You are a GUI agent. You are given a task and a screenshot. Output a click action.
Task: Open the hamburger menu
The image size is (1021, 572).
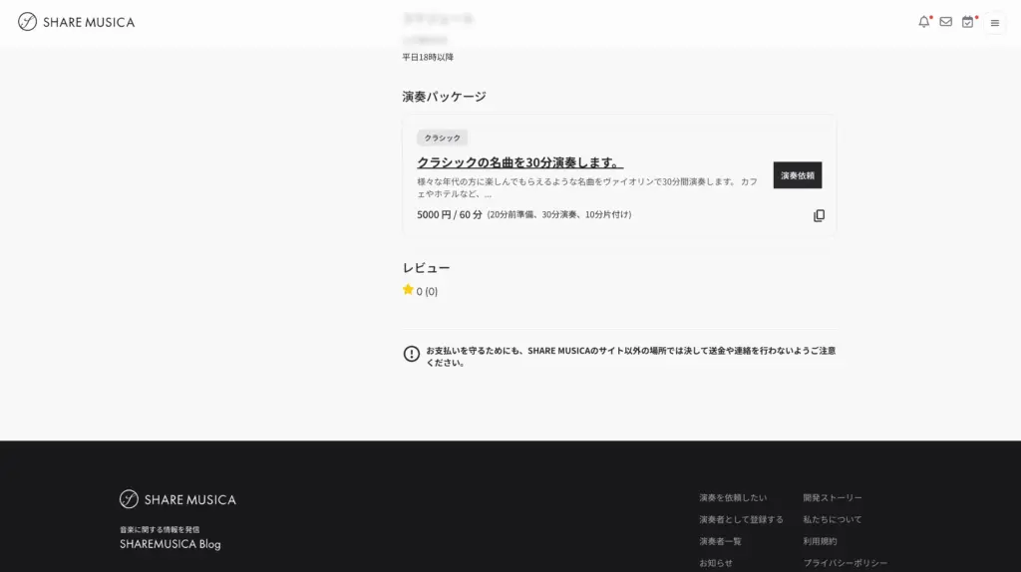pyautogui.click(x=994, y=23)
